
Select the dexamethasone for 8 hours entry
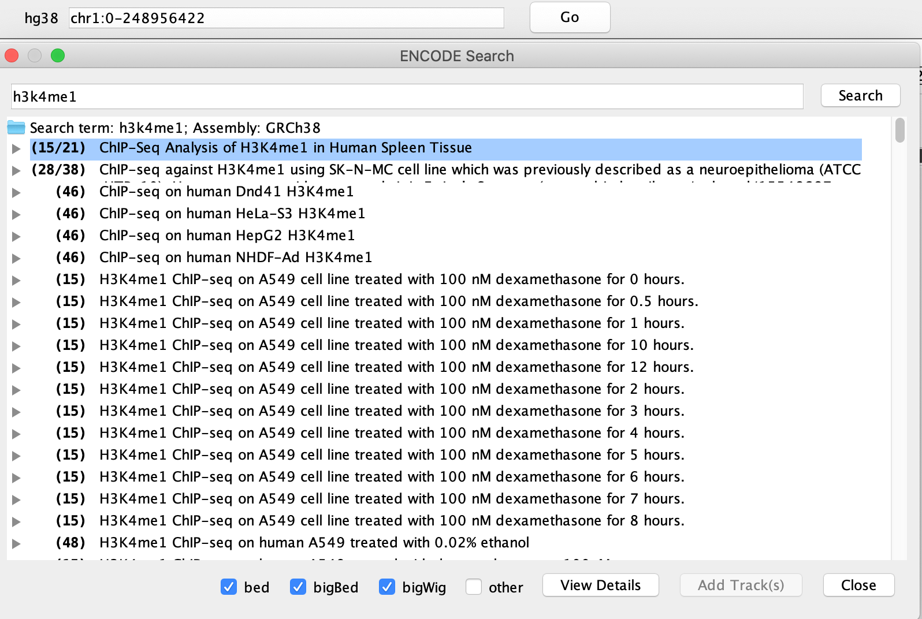pyautogui.click(x=392, y=521)
